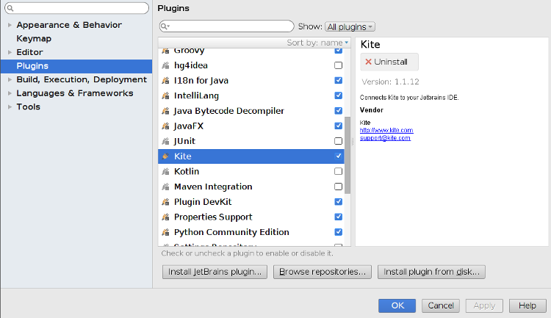Expand Languages & Frameworks arrow
The height and width of the screenshot is (318, 551).
click(x=10, y=93)
